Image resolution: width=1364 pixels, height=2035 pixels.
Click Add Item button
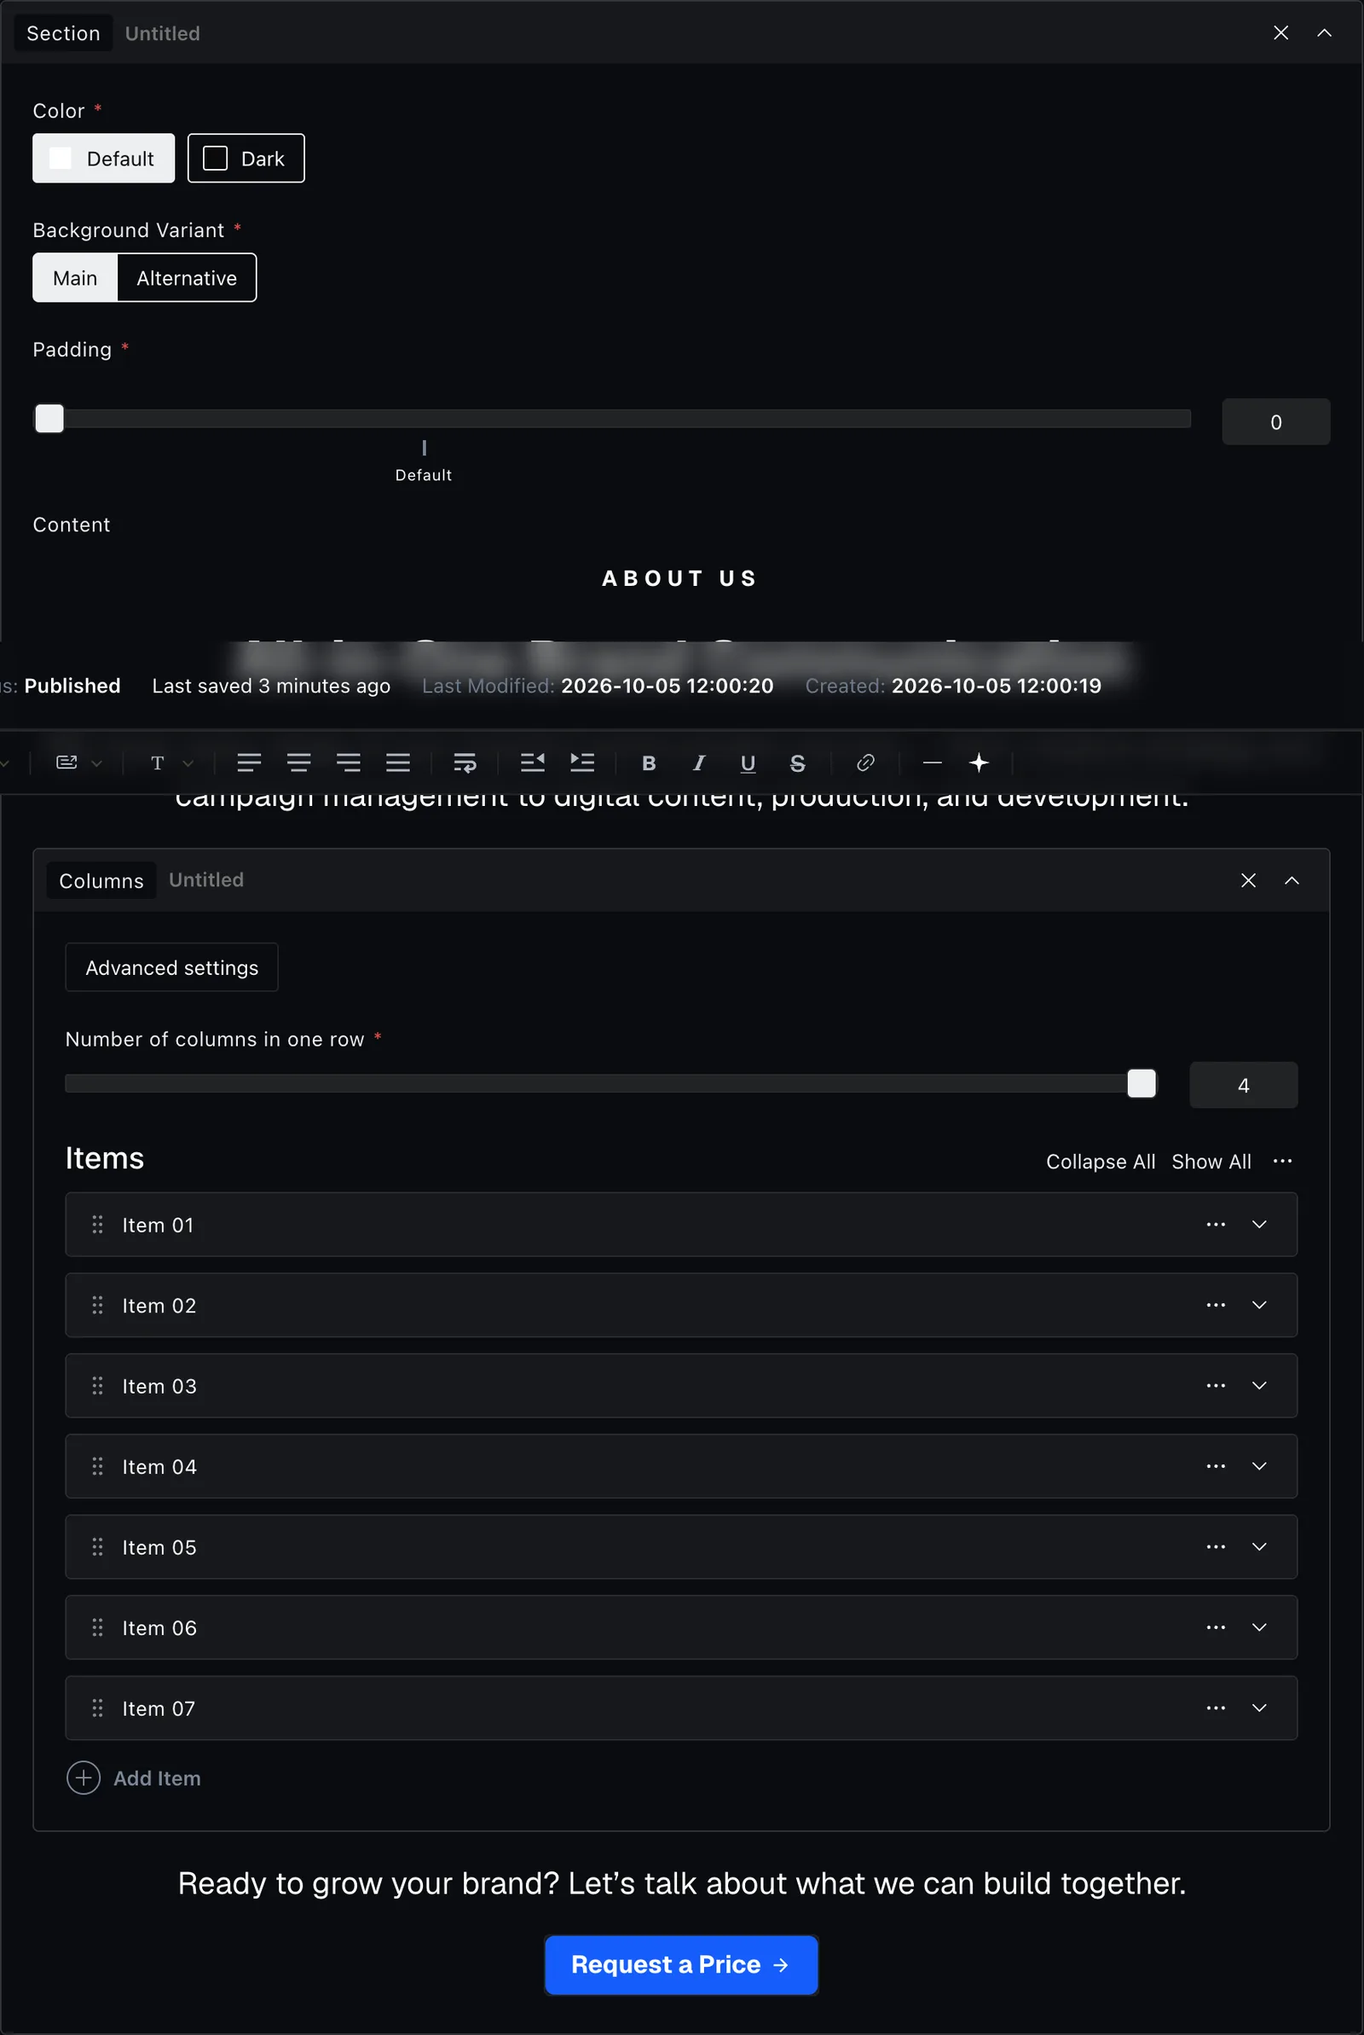[134, 1777]
